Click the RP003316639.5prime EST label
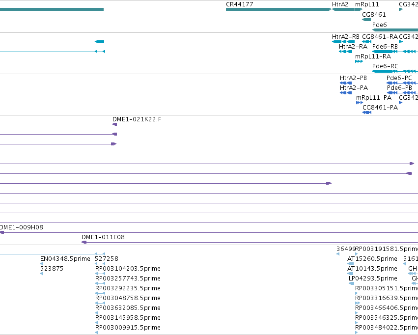 387,298
